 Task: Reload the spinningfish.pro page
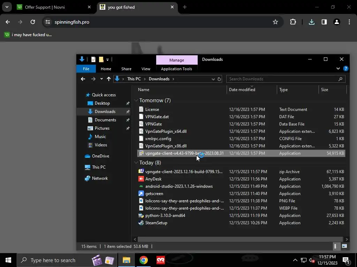click(33, 22)
